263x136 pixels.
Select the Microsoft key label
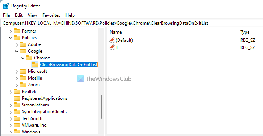(37, 71)
